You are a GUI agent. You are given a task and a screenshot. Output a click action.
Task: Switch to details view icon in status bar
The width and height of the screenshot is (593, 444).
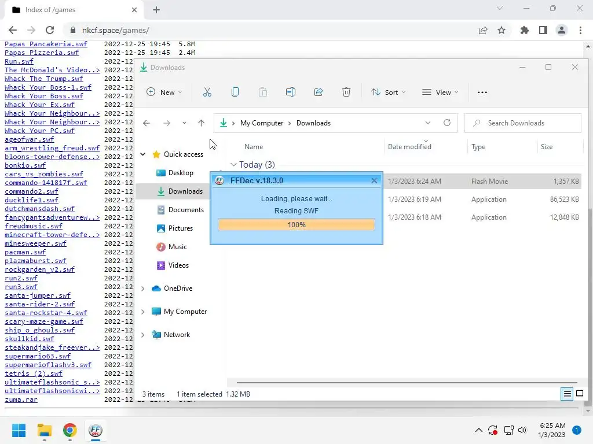[568, 394]
